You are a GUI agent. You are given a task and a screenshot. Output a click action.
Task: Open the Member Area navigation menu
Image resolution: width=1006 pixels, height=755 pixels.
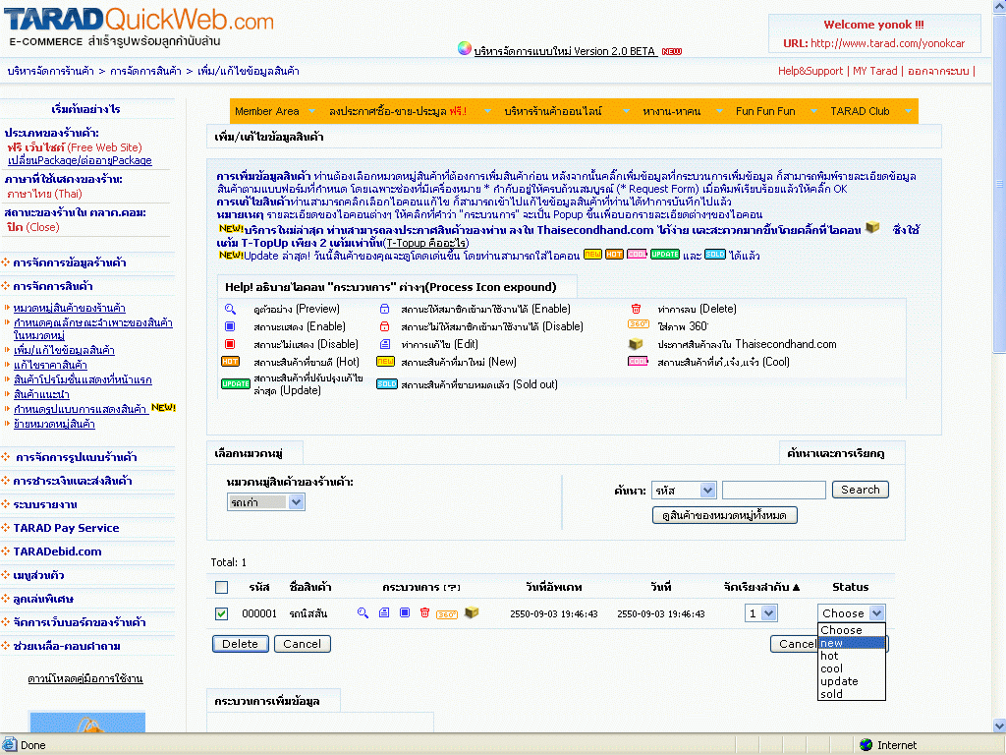tap(267, 111)
